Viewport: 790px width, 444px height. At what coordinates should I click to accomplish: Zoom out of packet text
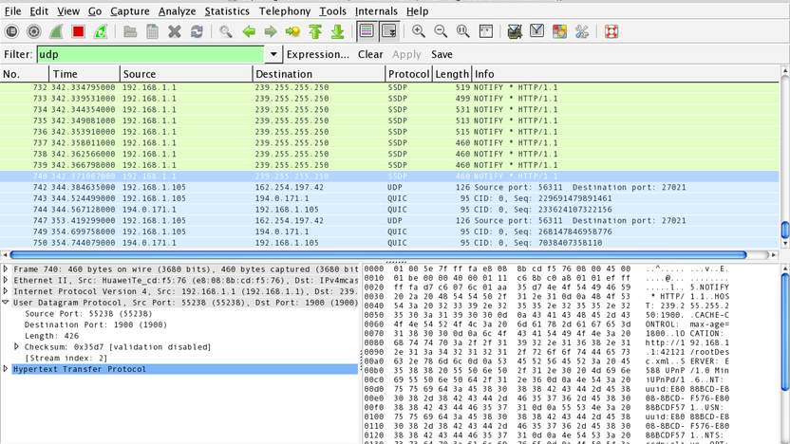tap(441, 31)
